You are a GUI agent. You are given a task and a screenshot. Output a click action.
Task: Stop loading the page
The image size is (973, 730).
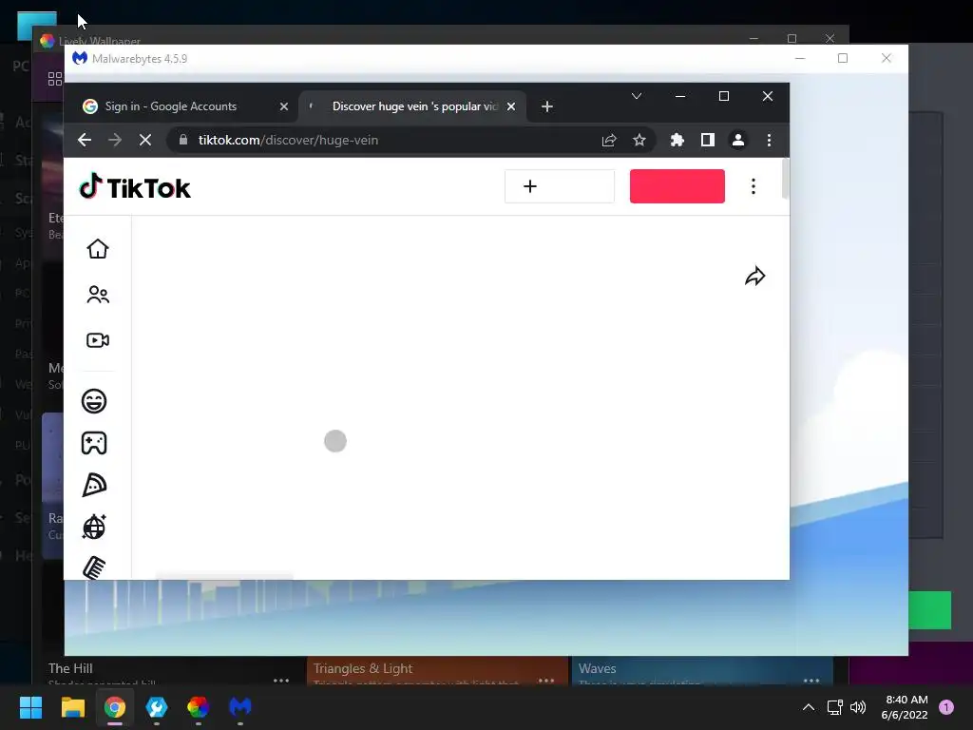click(145, 141)
